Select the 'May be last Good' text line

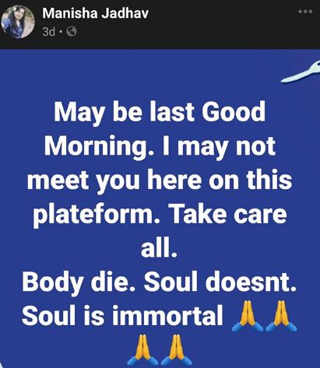[160, 114]
